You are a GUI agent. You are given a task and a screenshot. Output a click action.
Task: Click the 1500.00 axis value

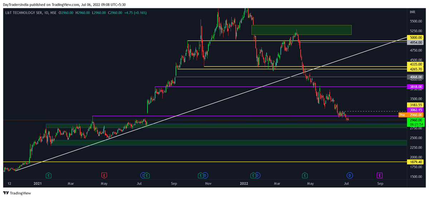[x=416, y=177]
